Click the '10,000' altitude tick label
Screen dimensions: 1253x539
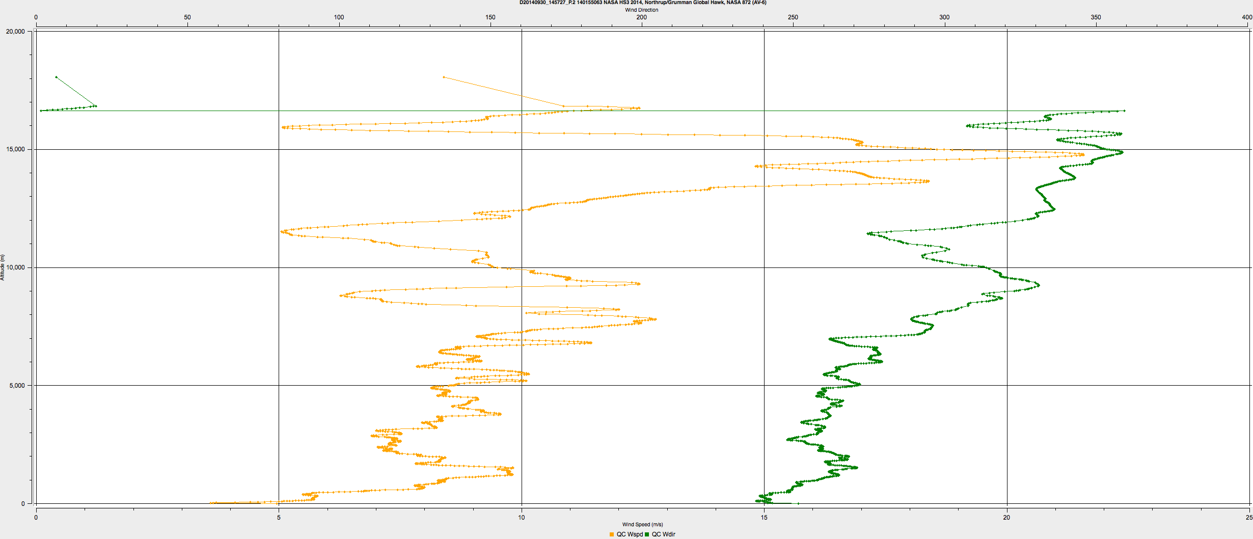(15, 267)
